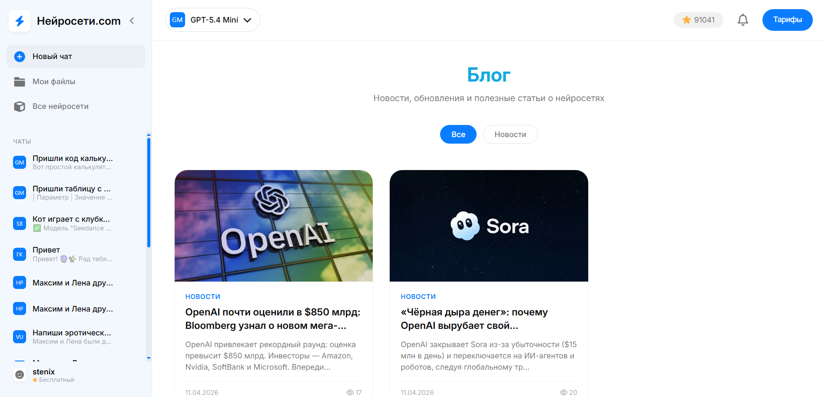Open Все нейросети cube icon
825x397 pixels.
20,106
